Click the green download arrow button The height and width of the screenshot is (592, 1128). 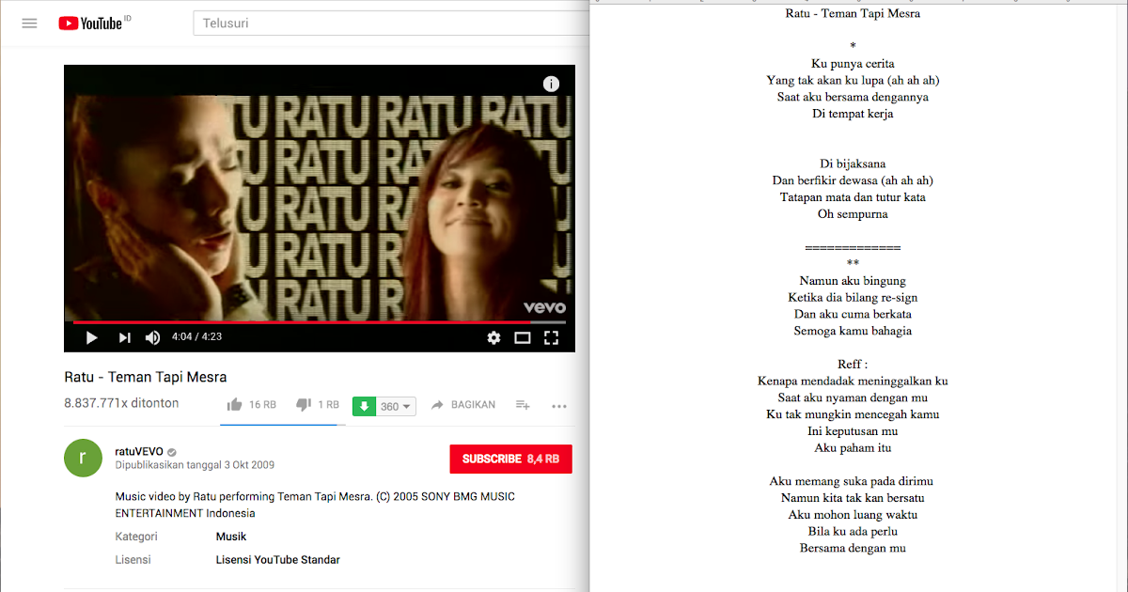pos(364,406)
